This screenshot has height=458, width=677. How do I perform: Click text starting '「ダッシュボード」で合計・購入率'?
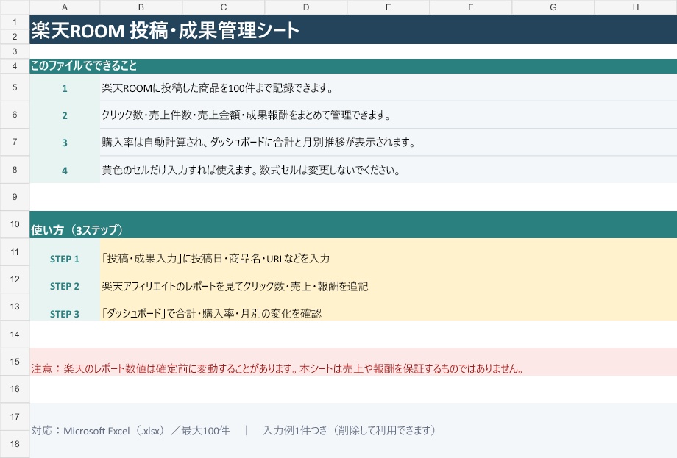tap(212, 313)
